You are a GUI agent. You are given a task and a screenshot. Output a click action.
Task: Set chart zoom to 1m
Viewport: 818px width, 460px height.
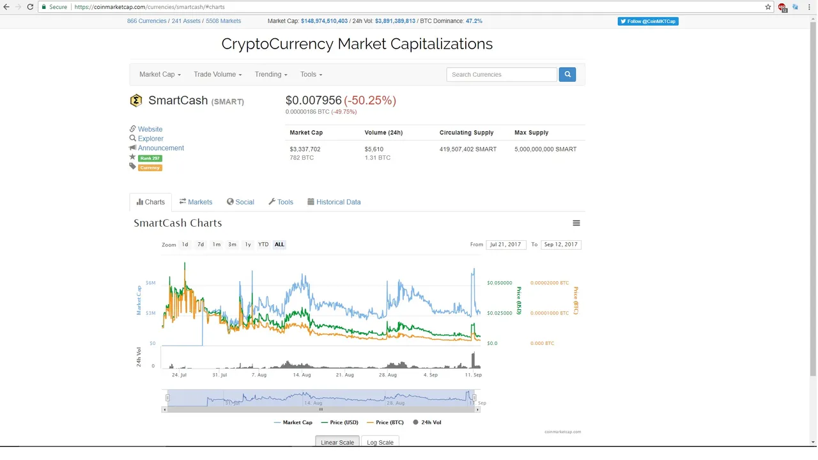[217, 245]
